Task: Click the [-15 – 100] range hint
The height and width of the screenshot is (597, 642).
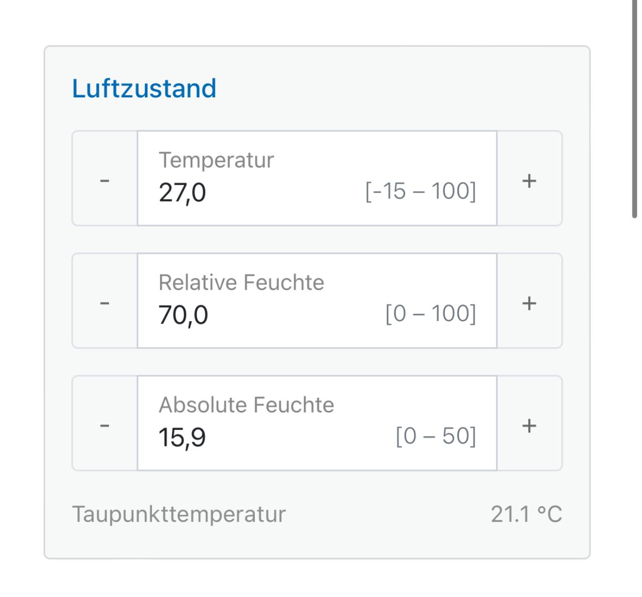Action: pos(420,191)
